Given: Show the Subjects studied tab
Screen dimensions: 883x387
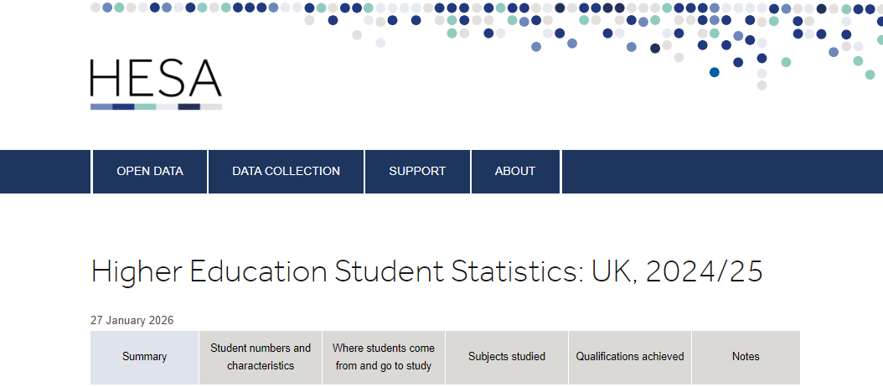Looking at the screenshot, I should click(507, 357).
